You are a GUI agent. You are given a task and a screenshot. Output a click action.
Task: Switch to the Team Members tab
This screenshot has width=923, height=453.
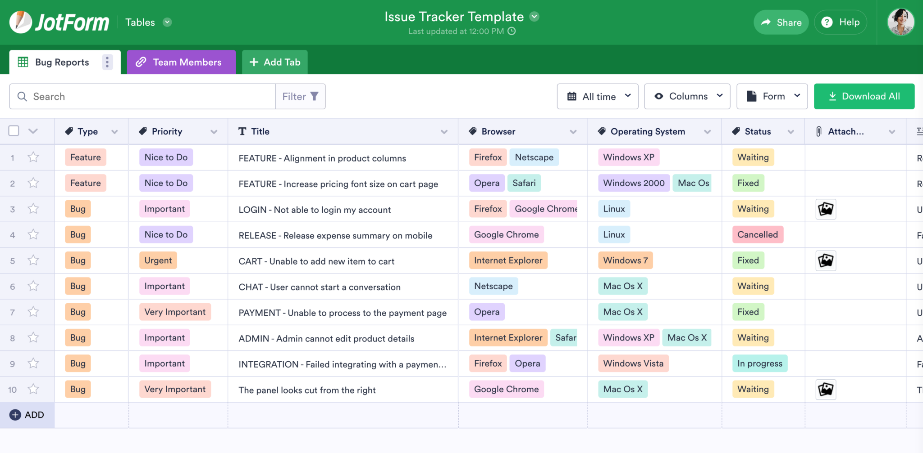pyautogui.click(x=182, y=62)
